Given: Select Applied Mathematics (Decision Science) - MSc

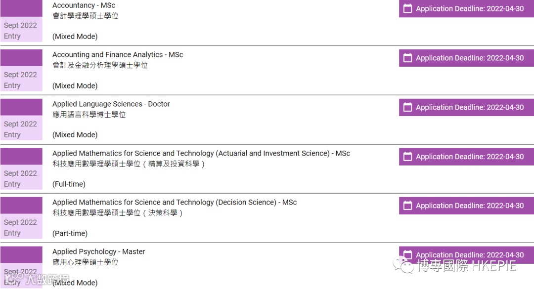Looking at the screenshot, I should click(175, 203).
